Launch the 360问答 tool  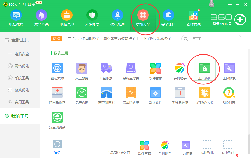coord(229,96)
